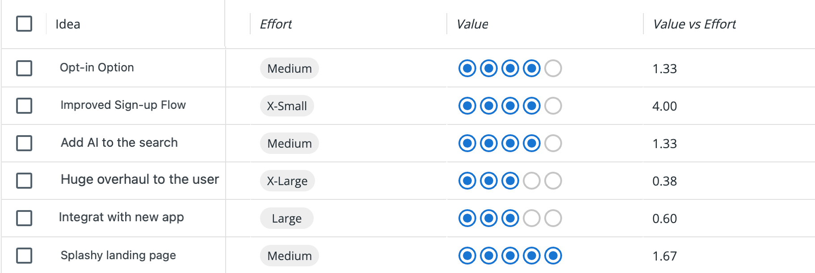Open the Medium effort selector for Opt-in Option
This screenshot has height=273, width=815.
point(289,68)
